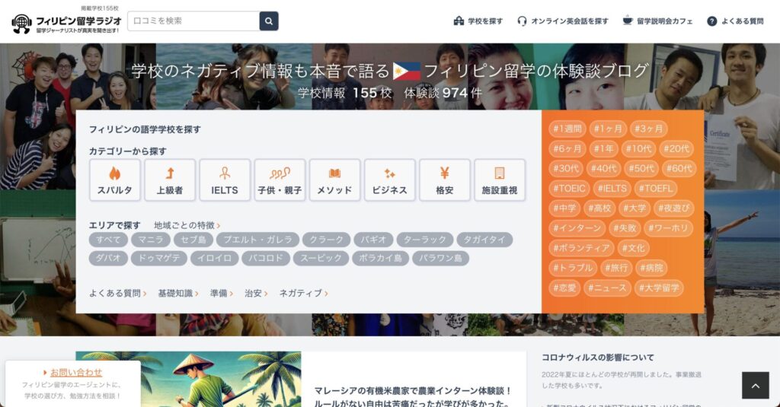This screenshot has height=407, width=780.
Task: Filter area by クラーク
Action: [x=326, y=240]
